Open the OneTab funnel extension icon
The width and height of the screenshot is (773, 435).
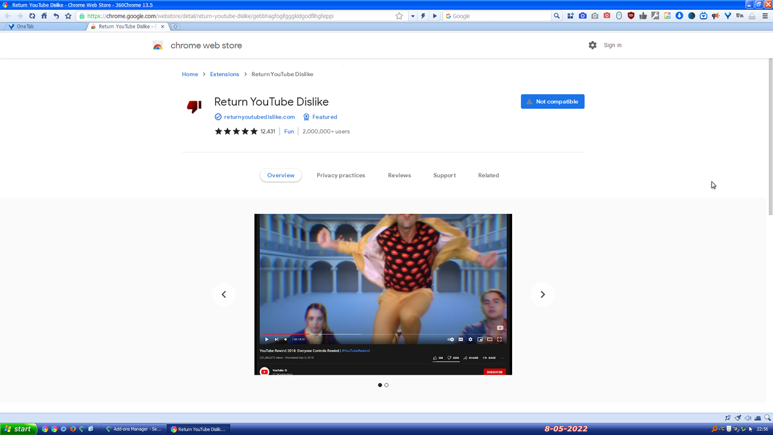tap(728, 16)
